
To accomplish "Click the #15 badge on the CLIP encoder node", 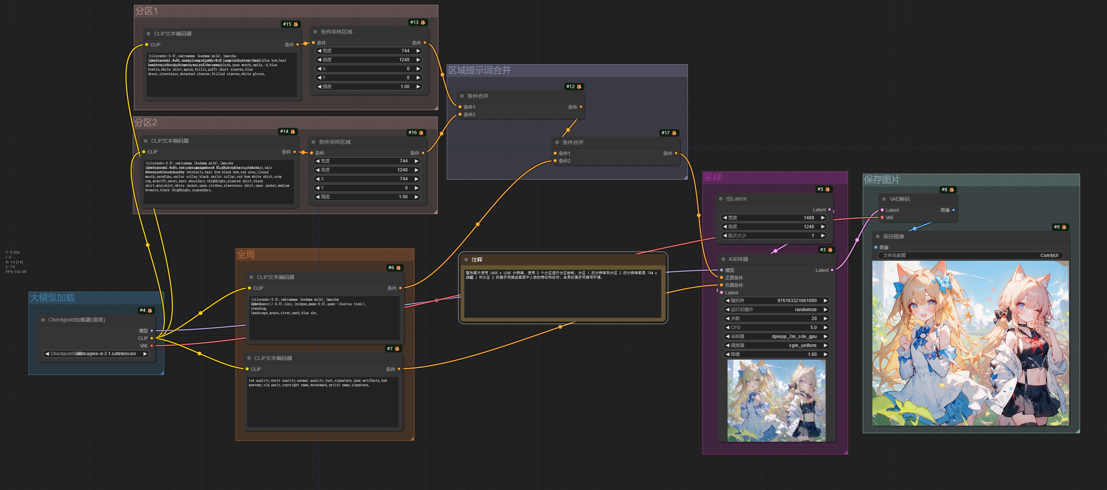I will click(x=290, y=24).
